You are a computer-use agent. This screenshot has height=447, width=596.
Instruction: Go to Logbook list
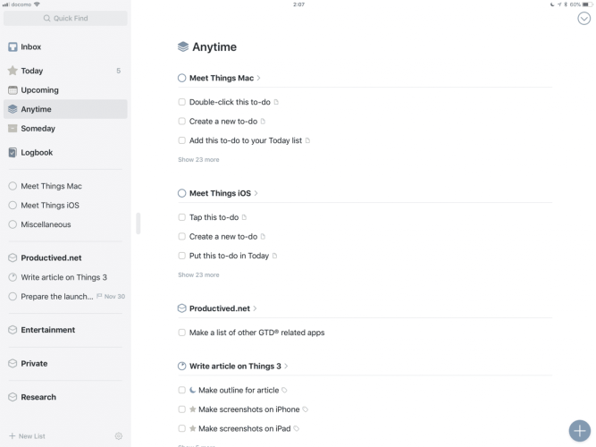pyautogui.click(x=65, y=153)
